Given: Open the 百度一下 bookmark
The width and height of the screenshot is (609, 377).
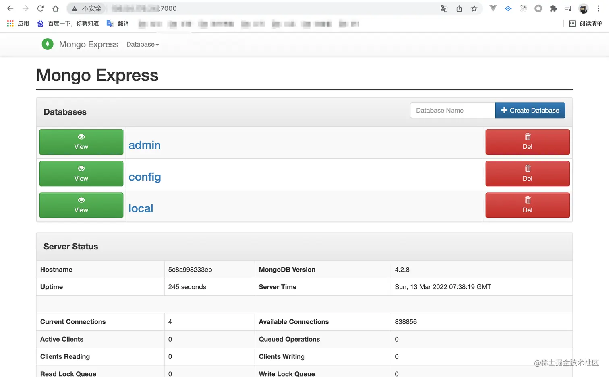Looking at the screenshot, I should pyautogui.click(x=68, y=23).
